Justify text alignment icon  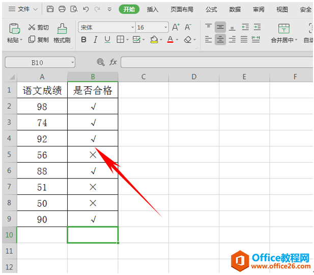244,39
